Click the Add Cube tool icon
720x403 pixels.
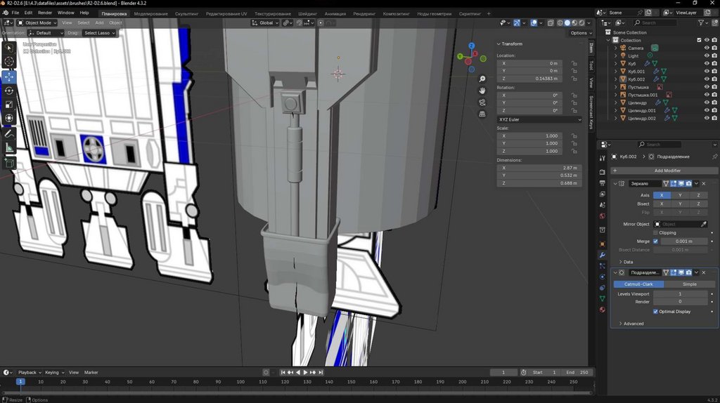coord(9,163)
